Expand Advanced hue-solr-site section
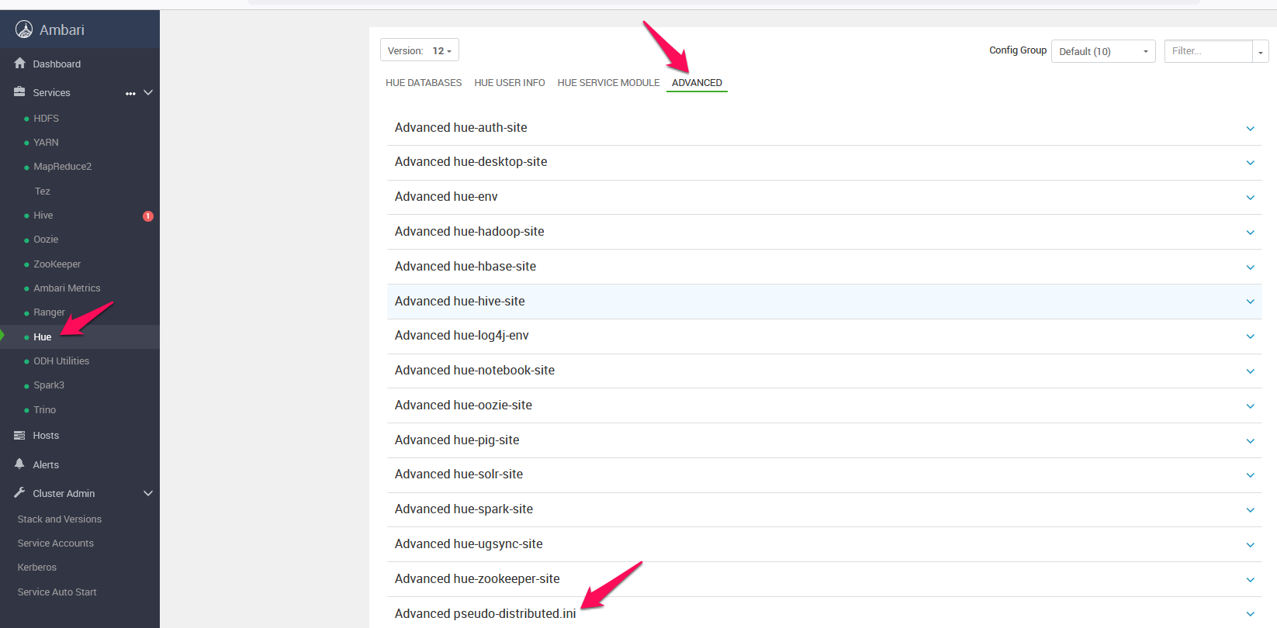Screen dimensions: 1277x628 pyautogui.click(x=824, y=475)
